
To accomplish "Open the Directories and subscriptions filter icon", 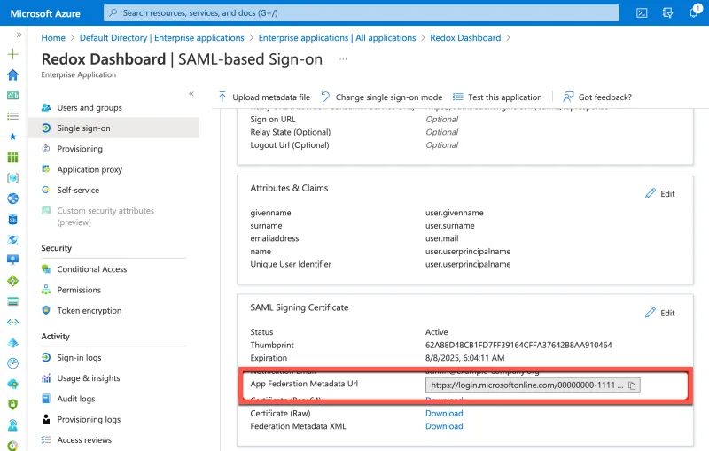I will pos(667,13).
